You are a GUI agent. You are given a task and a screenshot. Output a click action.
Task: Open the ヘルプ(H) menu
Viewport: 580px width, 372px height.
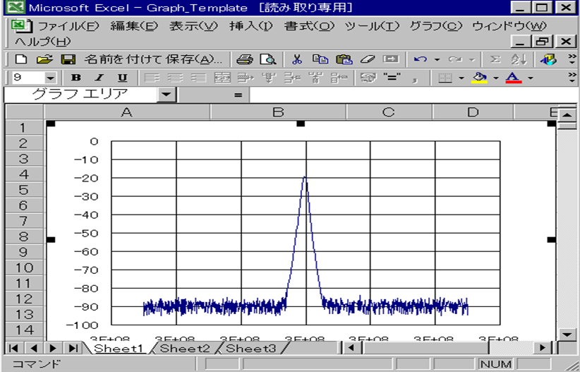click(42, 42)
